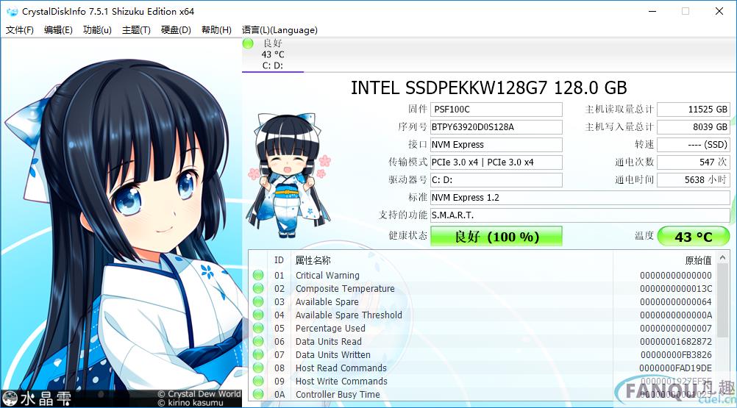Click the transfer mode field PCIe 3.0 x4

point(496,162)
